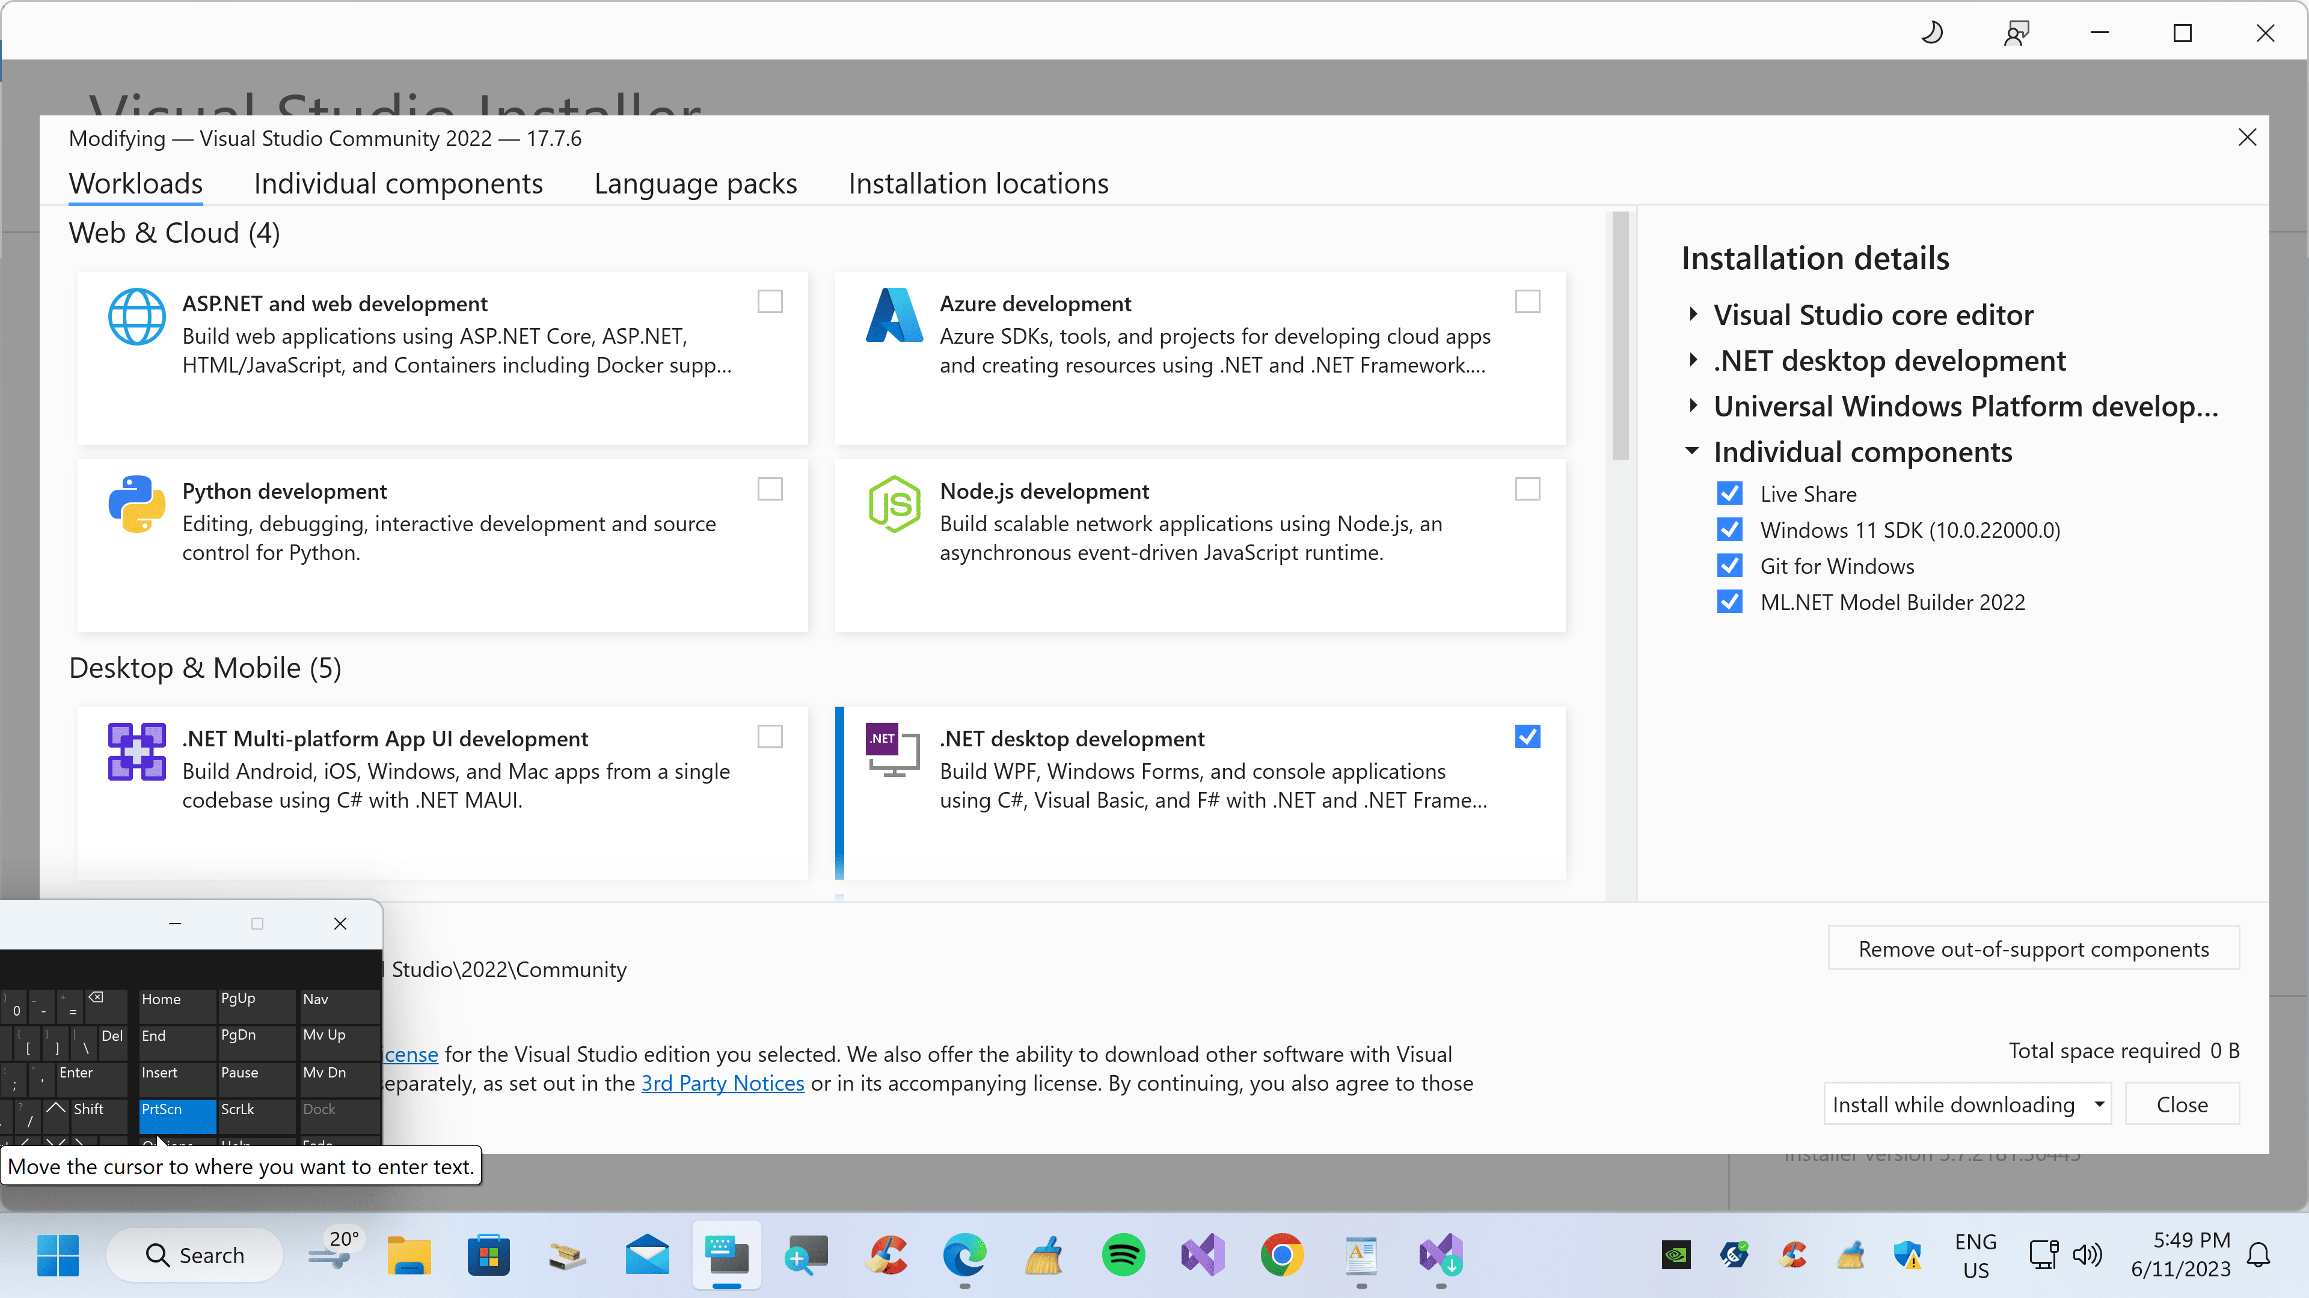Click the workloads list vertical scrollbar

1620,336
